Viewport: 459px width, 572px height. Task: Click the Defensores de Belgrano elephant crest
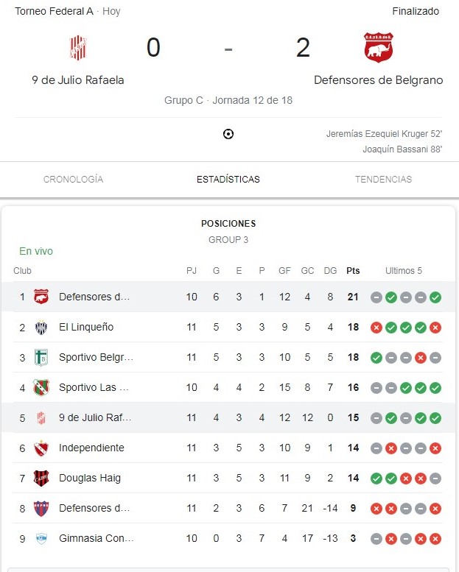coord(378,48)
